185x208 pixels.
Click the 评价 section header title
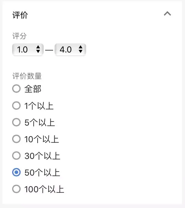pos(20,15)
